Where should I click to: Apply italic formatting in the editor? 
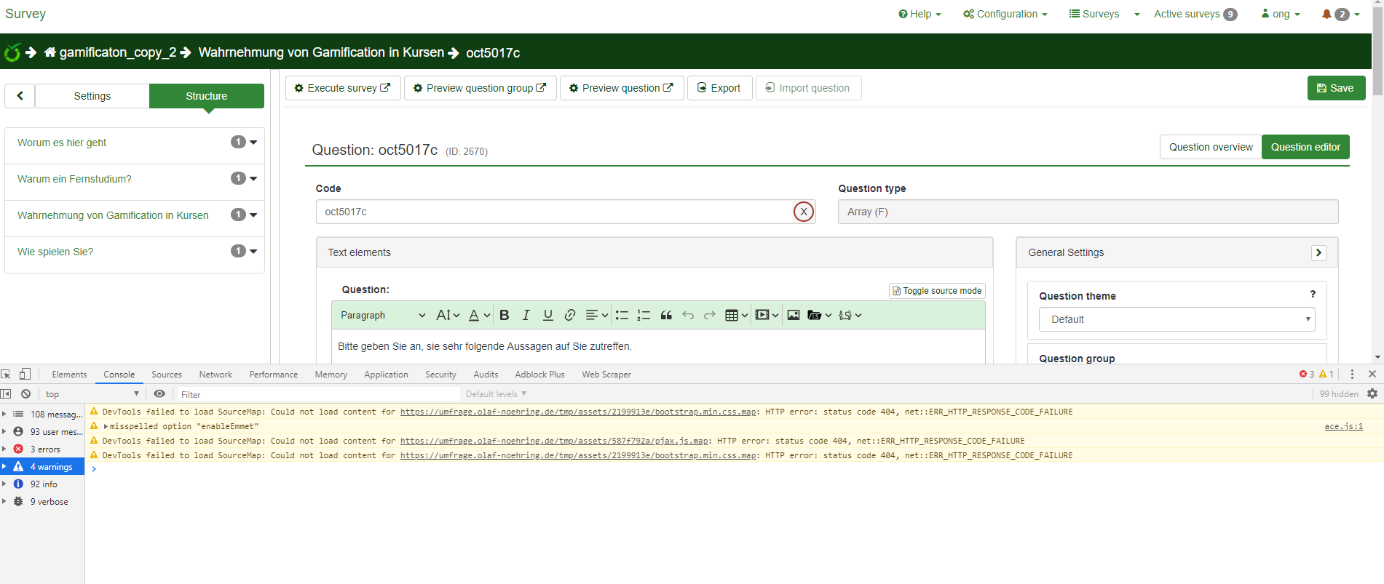click(x=526, y=315)
